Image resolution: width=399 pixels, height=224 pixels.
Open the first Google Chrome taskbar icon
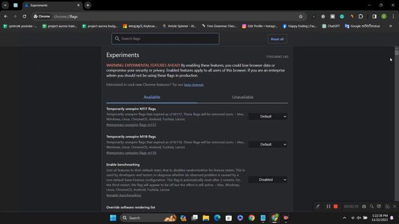(251, 218)
